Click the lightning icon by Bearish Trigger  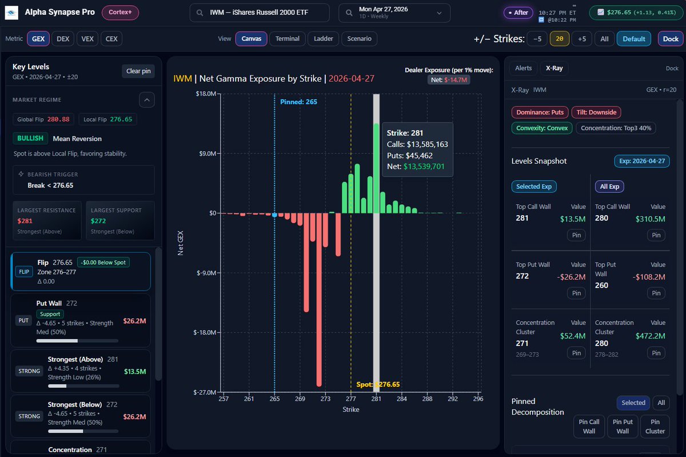pos(22,174)
